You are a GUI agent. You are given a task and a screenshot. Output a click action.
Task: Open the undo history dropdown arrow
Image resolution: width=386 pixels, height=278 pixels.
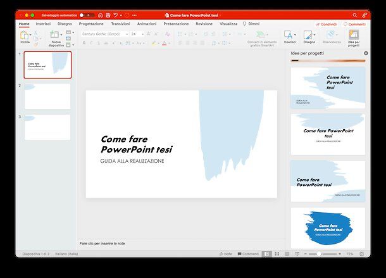click(x=121, y=15)
